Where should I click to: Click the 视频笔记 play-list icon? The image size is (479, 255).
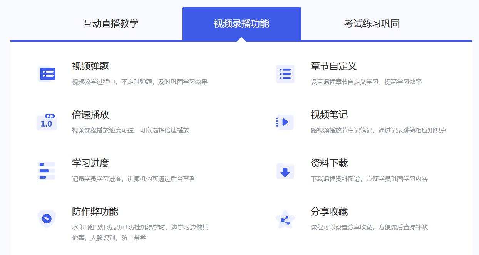285,122
